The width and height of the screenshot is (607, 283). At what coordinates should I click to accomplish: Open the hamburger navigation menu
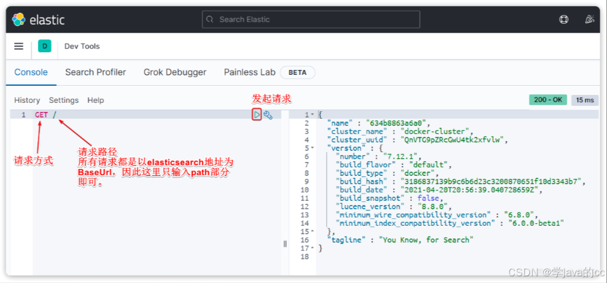point(18,46)
